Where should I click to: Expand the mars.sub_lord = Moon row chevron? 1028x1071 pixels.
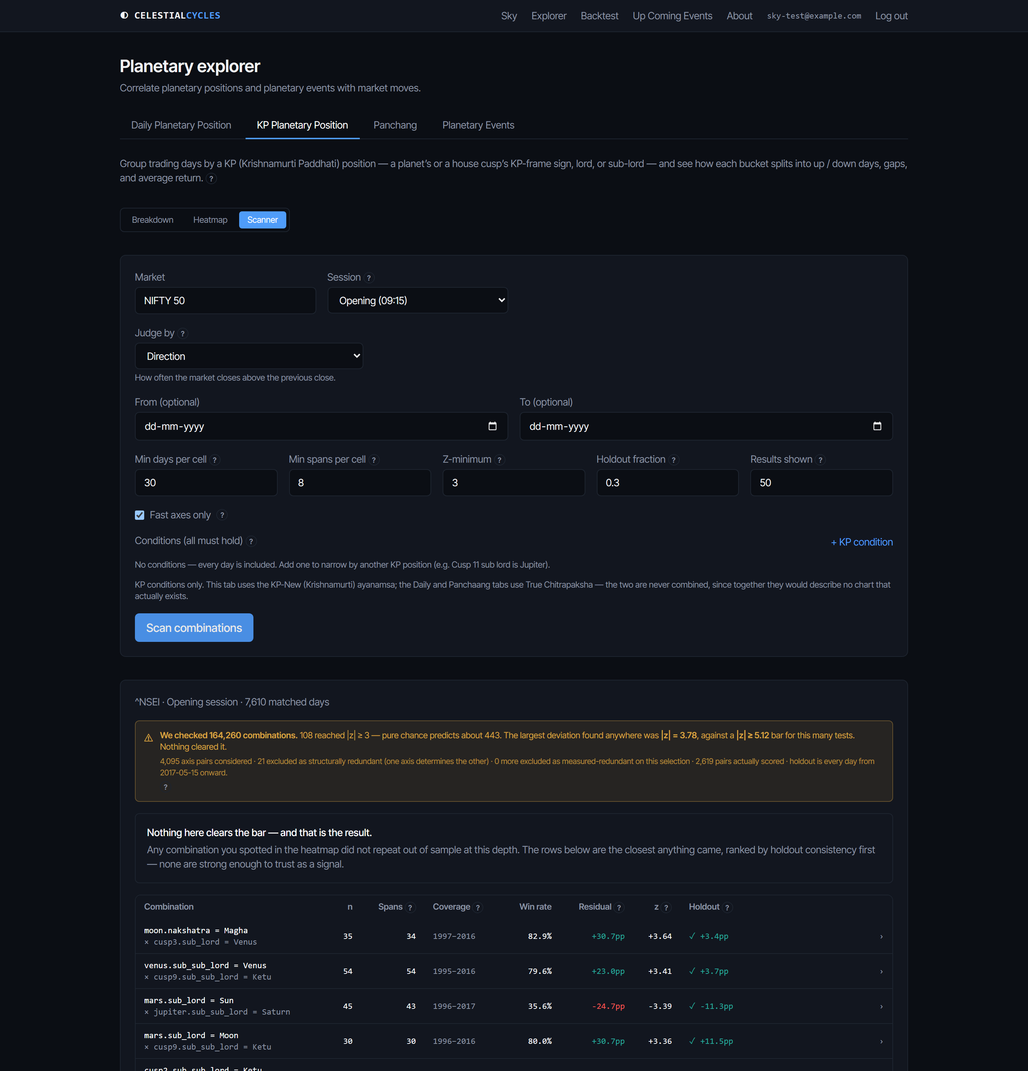pyautogui.click(x=881, y=1041)
